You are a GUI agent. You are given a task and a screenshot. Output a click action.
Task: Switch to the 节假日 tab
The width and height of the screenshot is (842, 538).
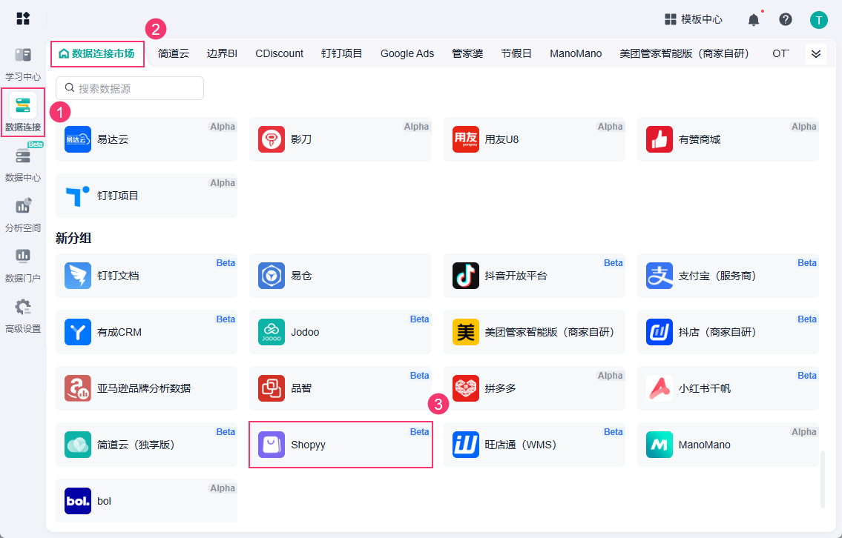tap(516, 53)
